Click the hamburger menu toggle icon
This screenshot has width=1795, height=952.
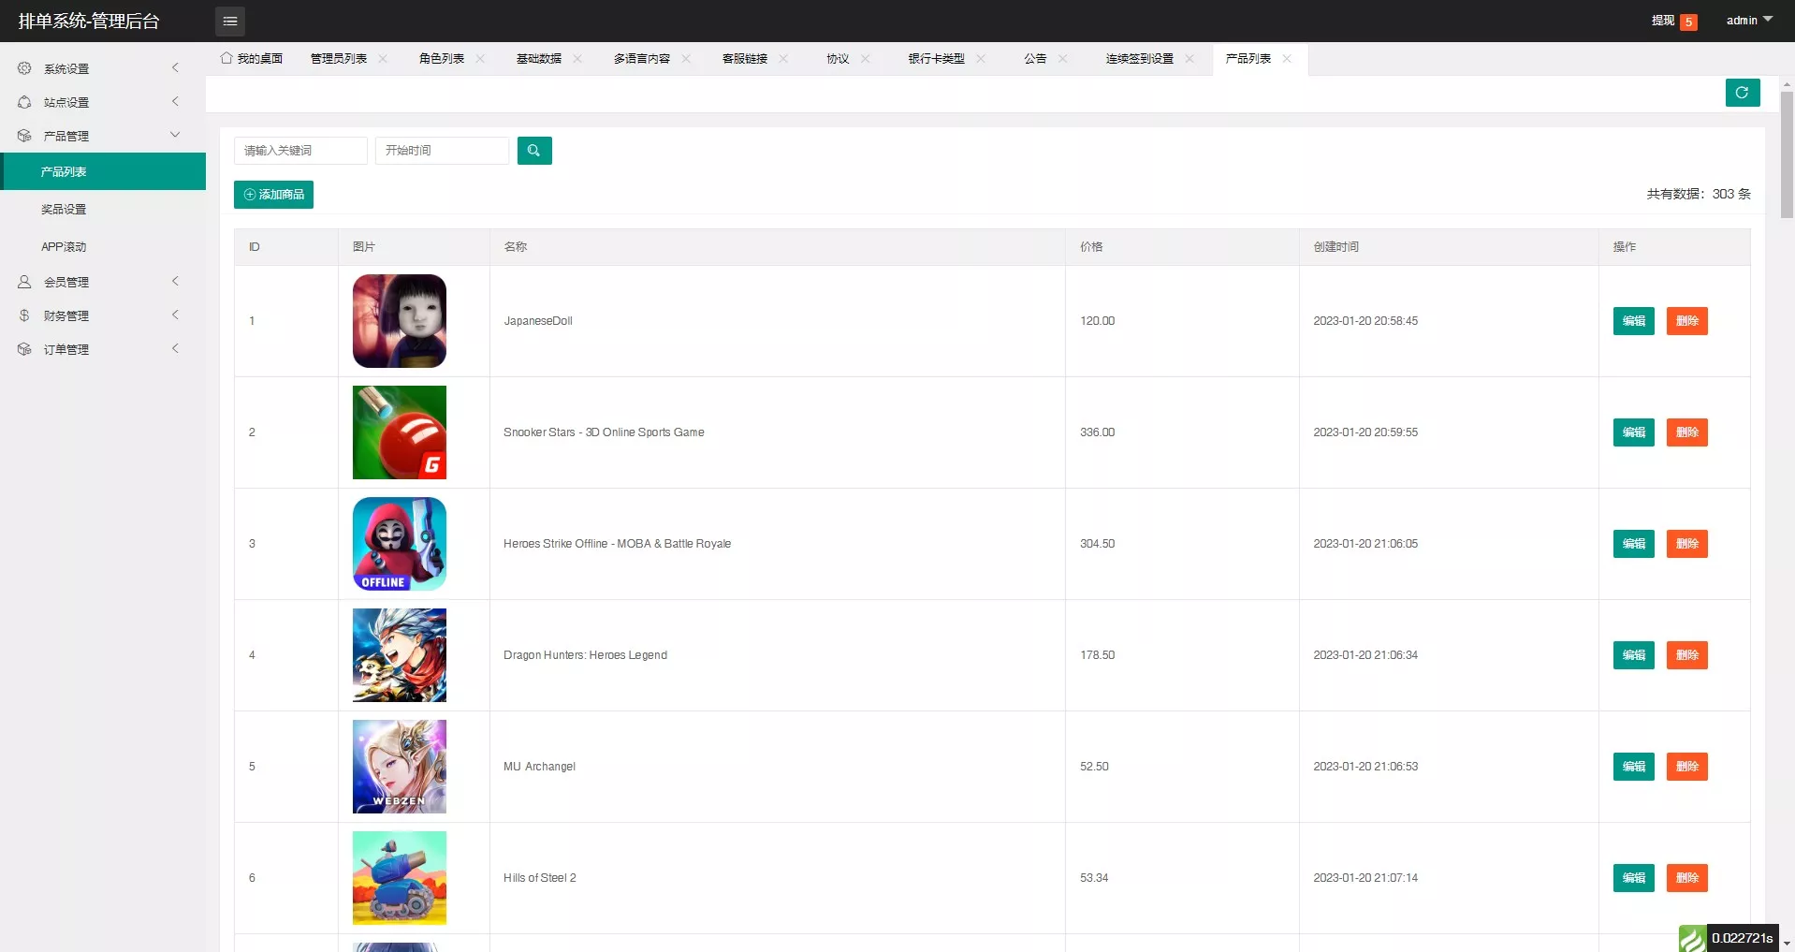coord(229,21)
